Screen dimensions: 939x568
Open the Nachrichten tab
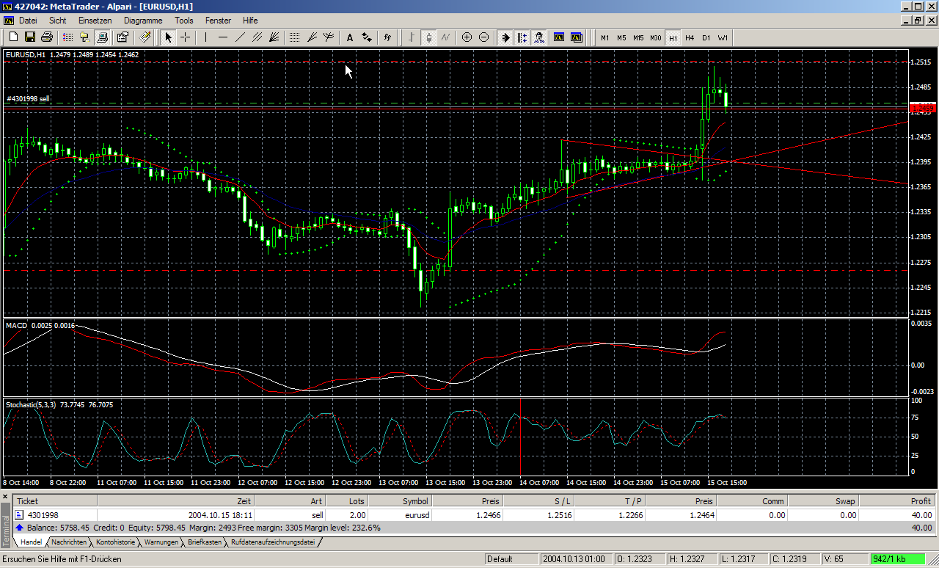point(69,542)
